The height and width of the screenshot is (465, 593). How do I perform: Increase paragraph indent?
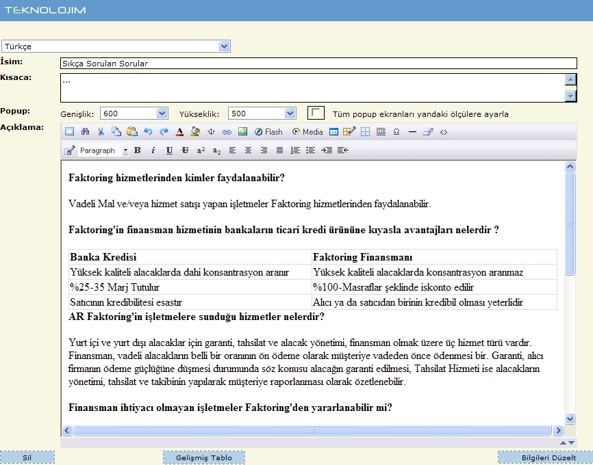click(327, 150)
